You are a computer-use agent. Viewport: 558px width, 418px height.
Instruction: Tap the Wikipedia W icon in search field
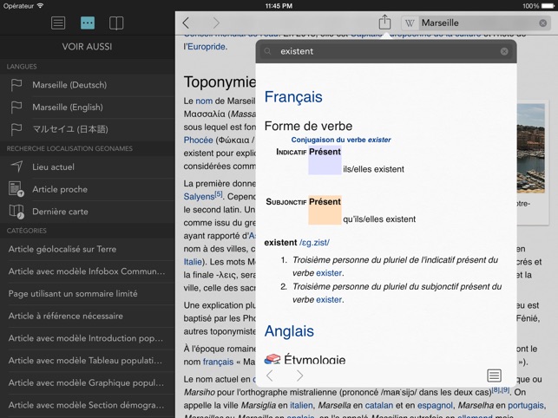[x=410, y=23]
